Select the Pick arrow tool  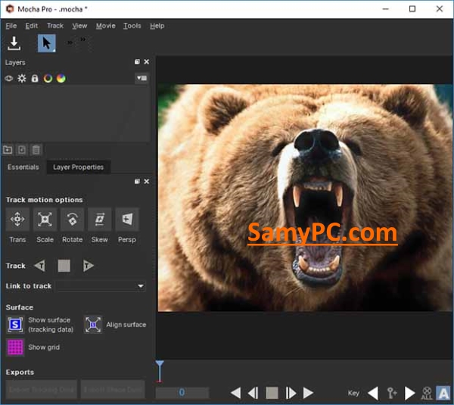tap(47, 43)
